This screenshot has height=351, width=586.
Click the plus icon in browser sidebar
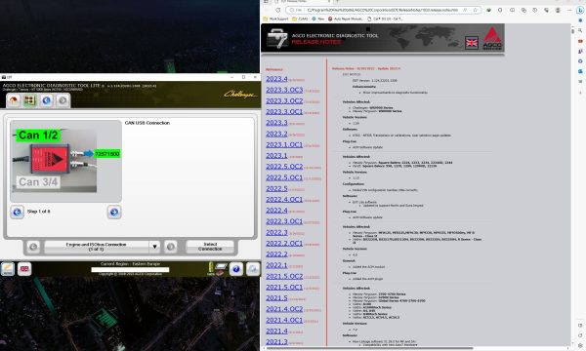pyautogui.click(x=580, y=92)
